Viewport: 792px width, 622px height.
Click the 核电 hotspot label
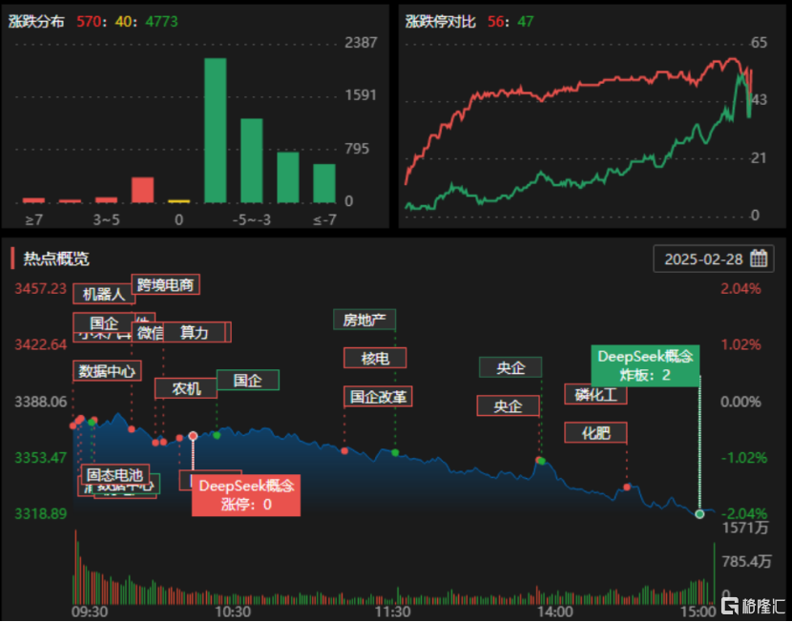click(375, 358)
